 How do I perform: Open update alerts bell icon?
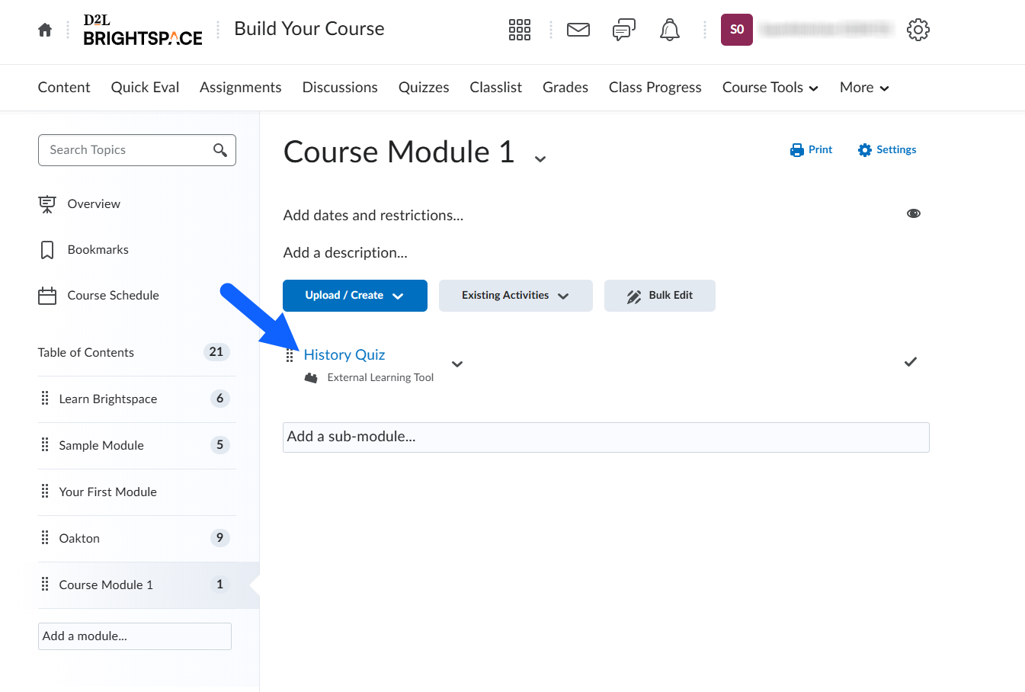(x=669, y=30)
